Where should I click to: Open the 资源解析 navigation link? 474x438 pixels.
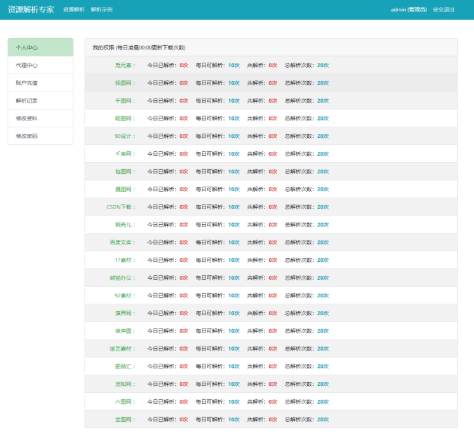pos(74,10)
